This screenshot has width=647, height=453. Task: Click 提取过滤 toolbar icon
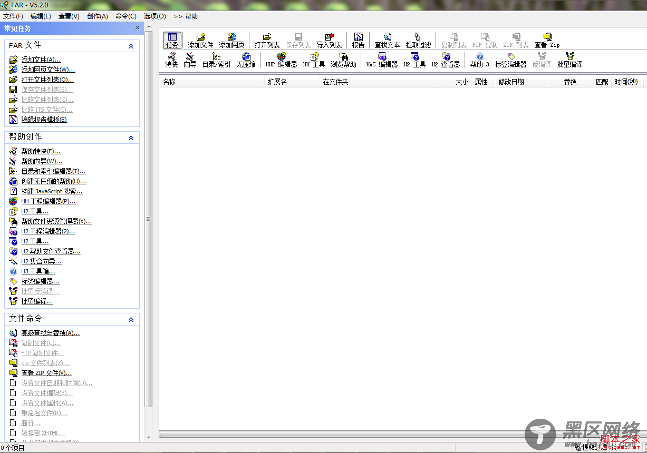click(x=418, y=41)
